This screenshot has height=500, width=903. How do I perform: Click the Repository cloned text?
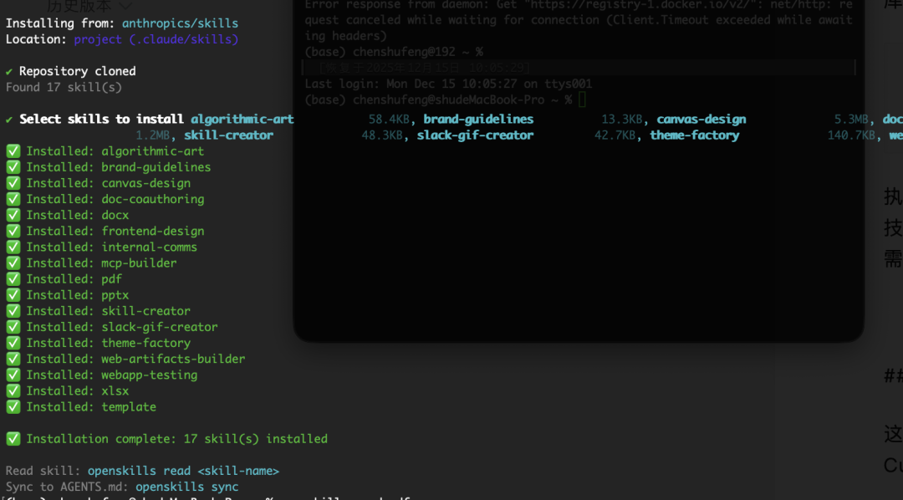coord(78,71)
